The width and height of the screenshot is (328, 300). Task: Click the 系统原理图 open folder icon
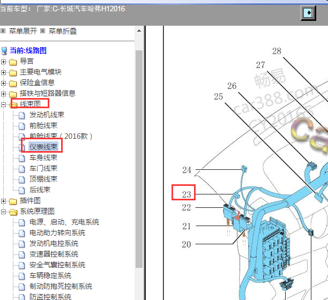click(x=13, y=212)
